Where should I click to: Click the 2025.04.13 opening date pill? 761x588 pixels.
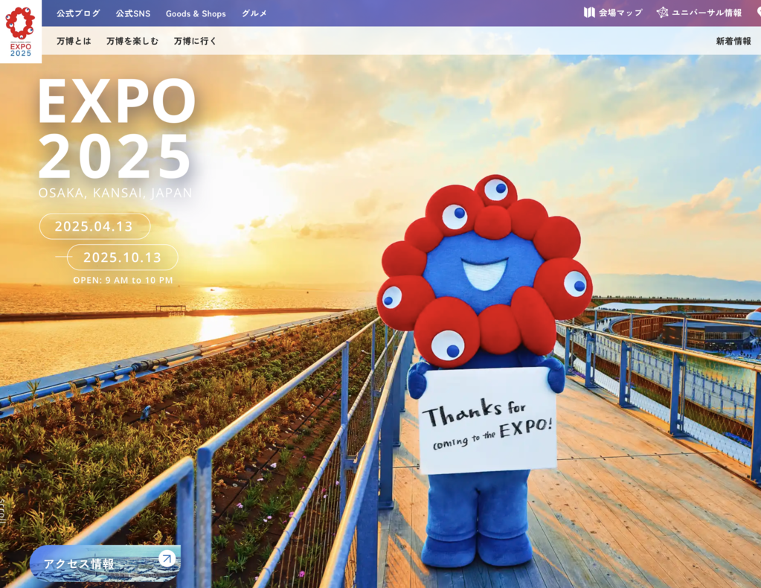coord(94,226)
